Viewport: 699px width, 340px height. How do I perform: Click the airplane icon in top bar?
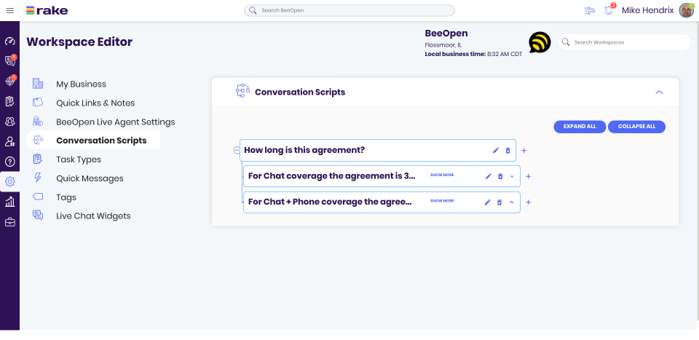coord(590,11)
